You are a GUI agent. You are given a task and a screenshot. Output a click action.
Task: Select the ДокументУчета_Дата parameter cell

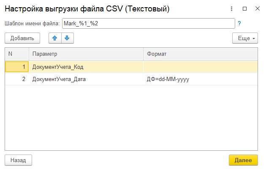[86, 79]
